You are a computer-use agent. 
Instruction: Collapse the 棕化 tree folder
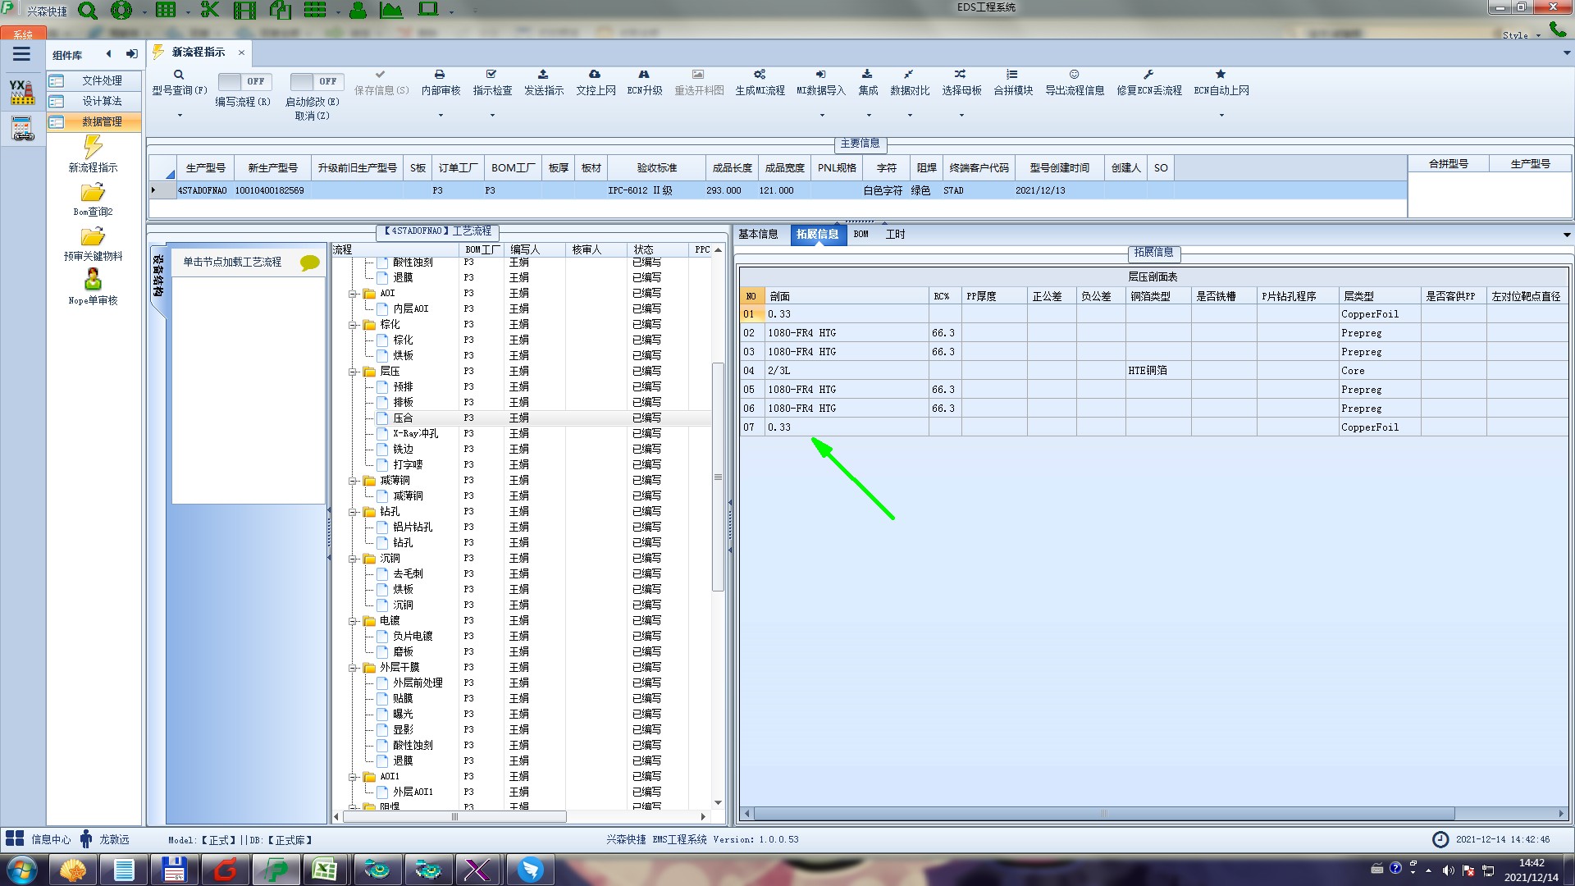click(354, 325)
